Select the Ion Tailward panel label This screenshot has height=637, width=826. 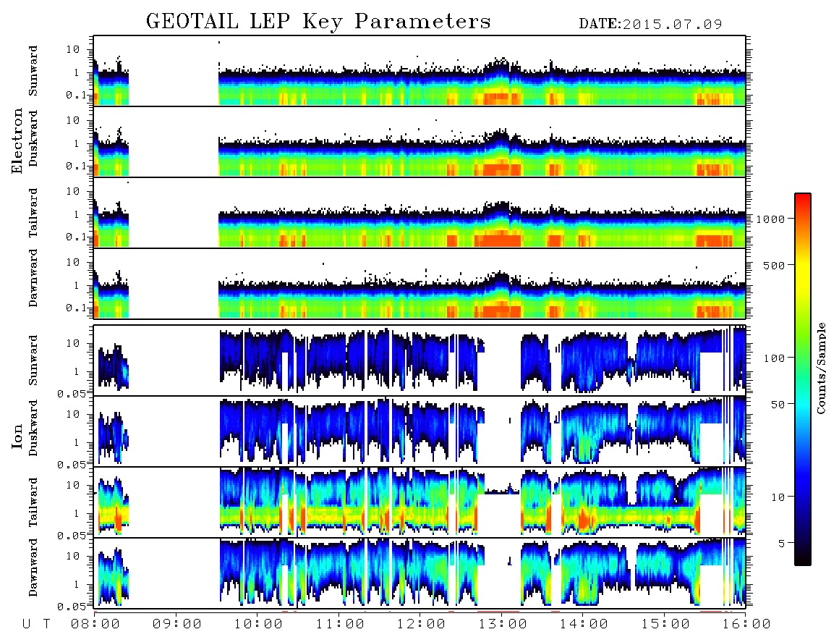pyautogui.click(x=33, y=502)
